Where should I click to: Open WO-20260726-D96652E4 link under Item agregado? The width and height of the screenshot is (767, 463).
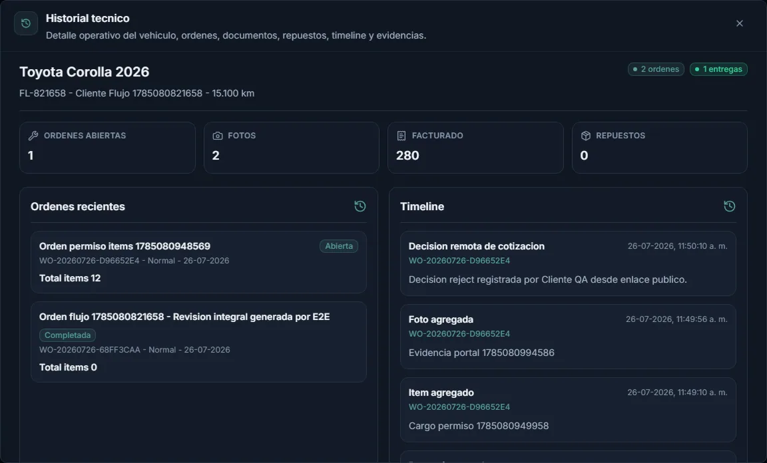pos(459,406)
